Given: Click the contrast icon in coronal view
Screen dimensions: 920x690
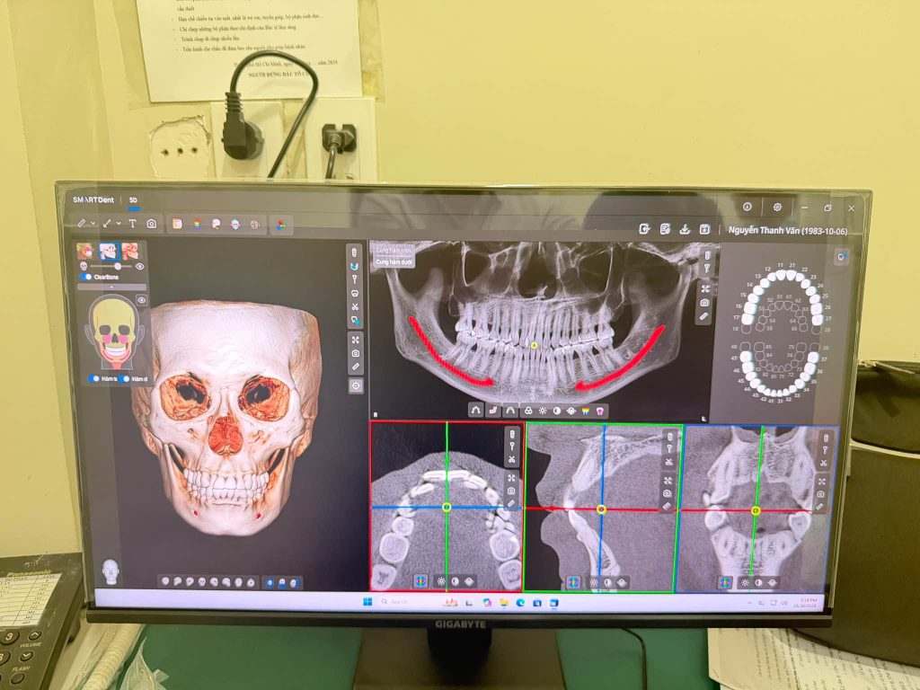Looking at the screenshot, I should [x=758, y=582].
